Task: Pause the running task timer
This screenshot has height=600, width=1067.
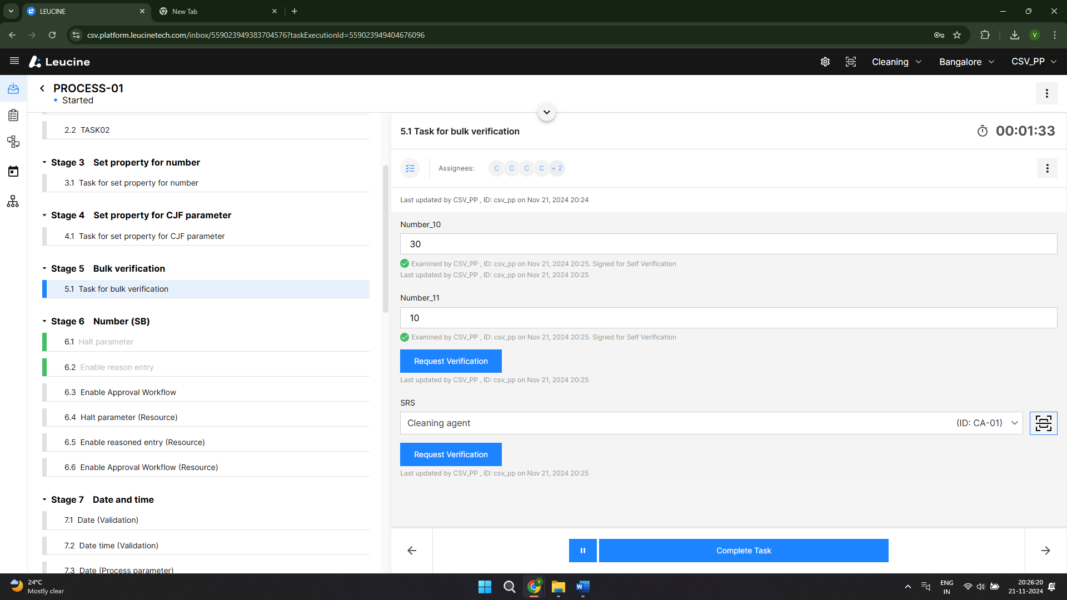Action: [582, 551]
